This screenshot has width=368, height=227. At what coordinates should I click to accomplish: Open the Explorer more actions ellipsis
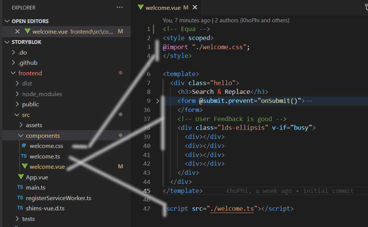point(120,7)
